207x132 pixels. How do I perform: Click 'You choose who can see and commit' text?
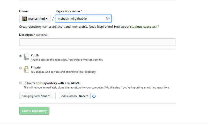pyautogui.click(x=63, y=72)
